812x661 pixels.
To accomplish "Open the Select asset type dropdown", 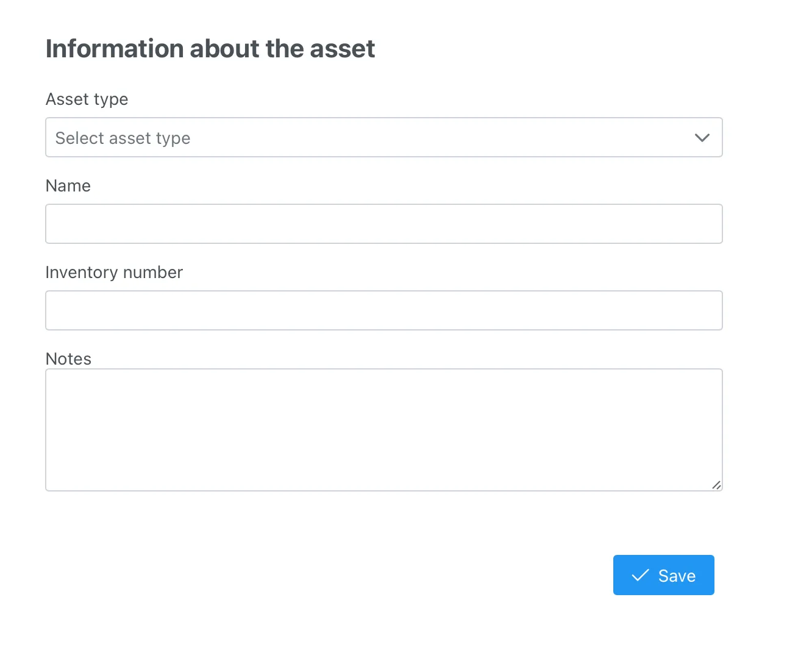I will click(383, 137).
